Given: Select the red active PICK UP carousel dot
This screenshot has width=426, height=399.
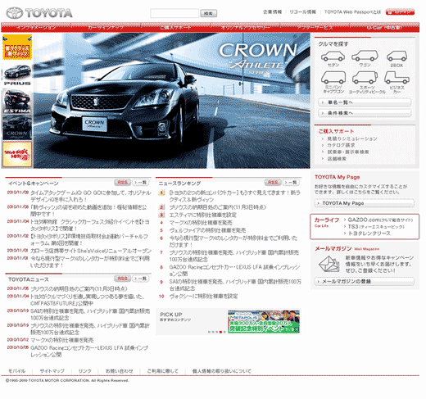Looking at the screenshot, I should 220,332.
